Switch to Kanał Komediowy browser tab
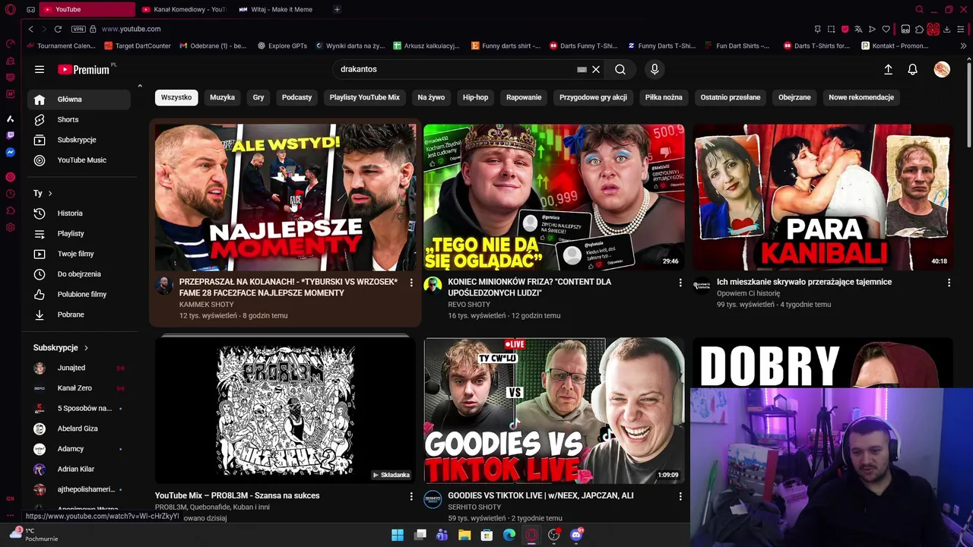The width and height of the screenshot is (973, 547). tap(184, 9)
